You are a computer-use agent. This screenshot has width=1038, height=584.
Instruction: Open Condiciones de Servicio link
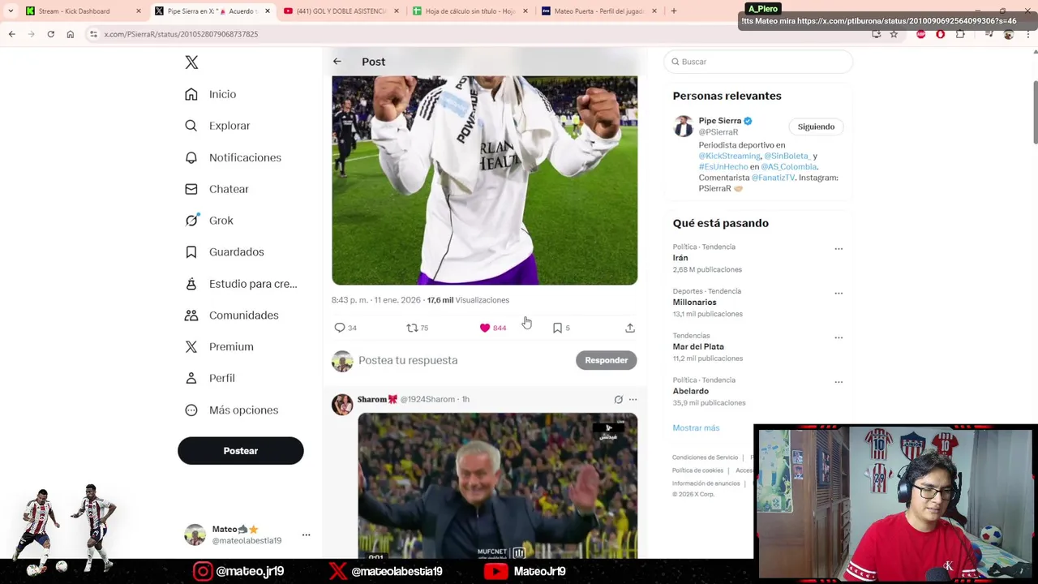[705, 457]
